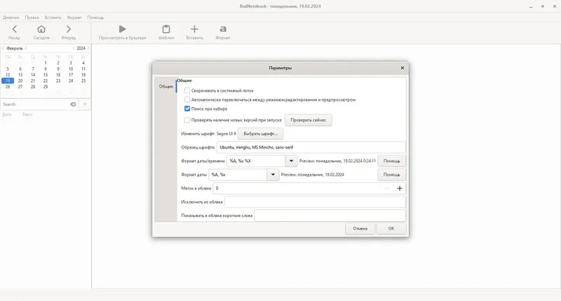Focus the Образец шрифта text field

(311, 147)
